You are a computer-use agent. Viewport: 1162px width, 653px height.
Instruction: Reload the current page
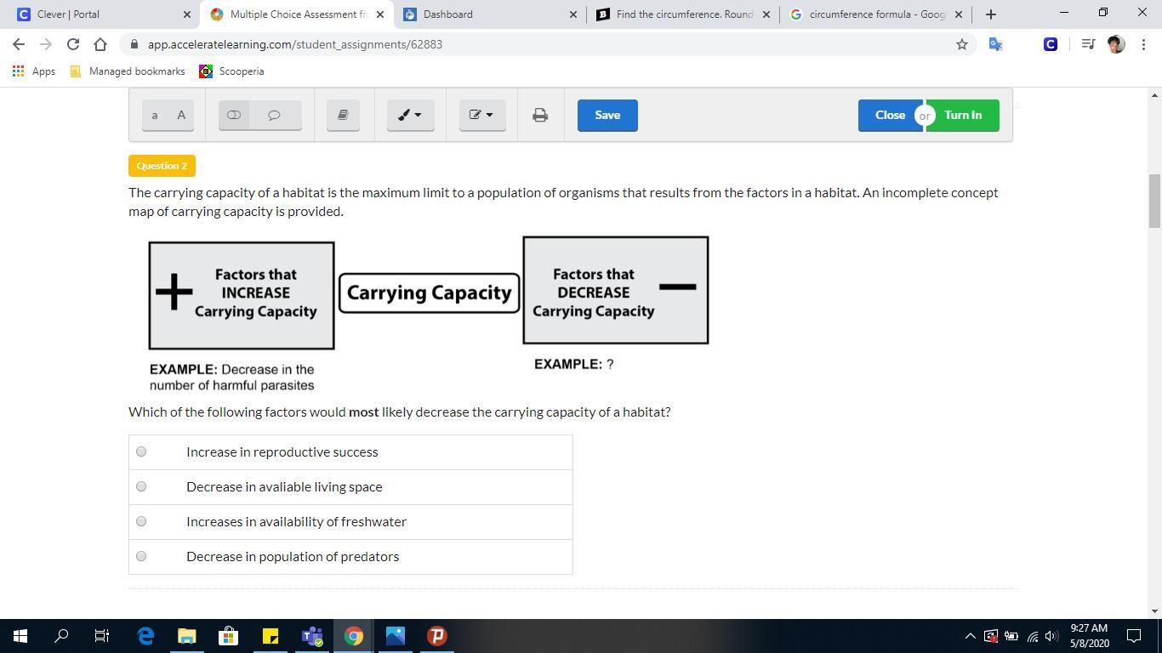tap(73, 44)
